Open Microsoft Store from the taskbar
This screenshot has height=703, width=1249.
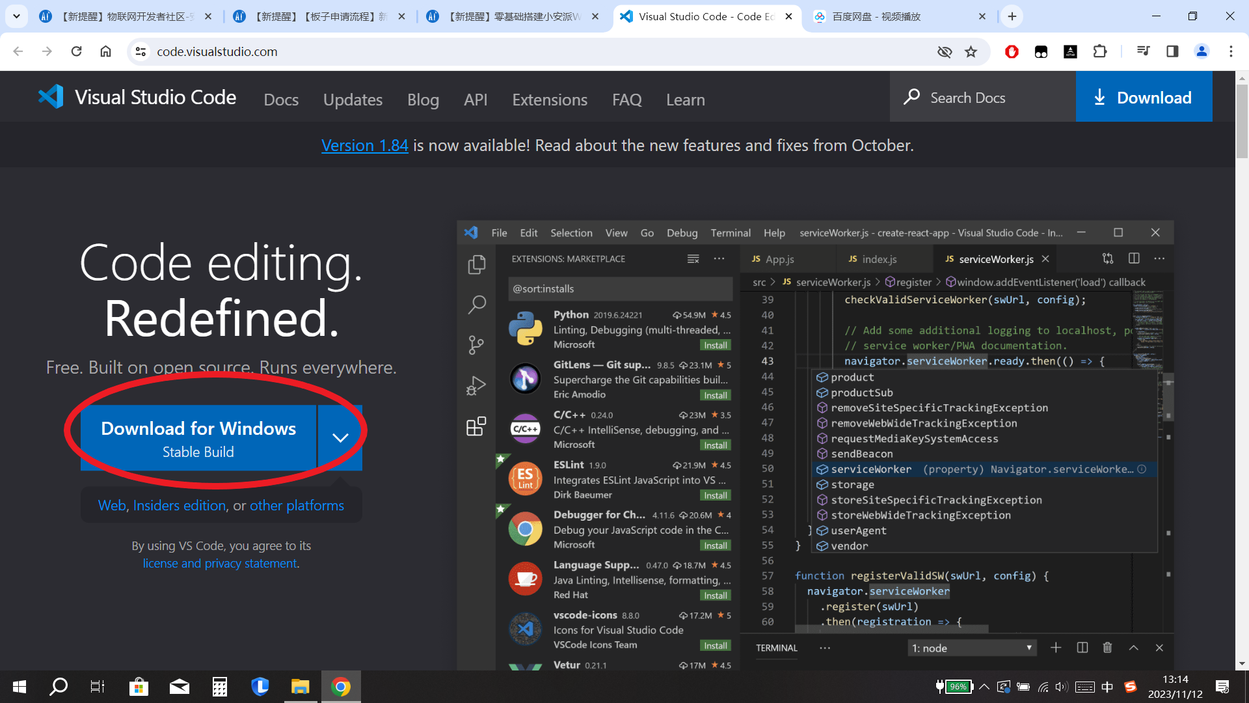click(x=139, y=687)
